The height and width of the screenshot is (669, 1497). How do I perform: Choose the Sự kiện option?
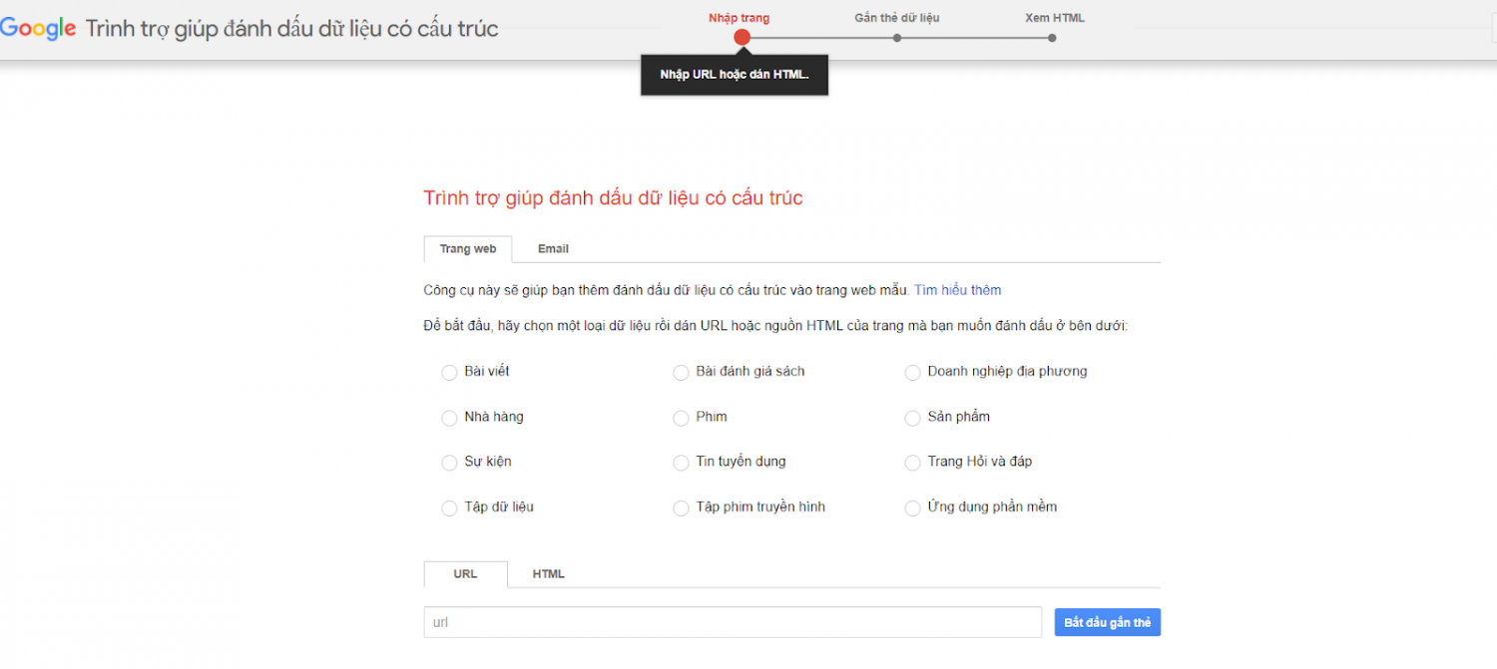point(449,463)
